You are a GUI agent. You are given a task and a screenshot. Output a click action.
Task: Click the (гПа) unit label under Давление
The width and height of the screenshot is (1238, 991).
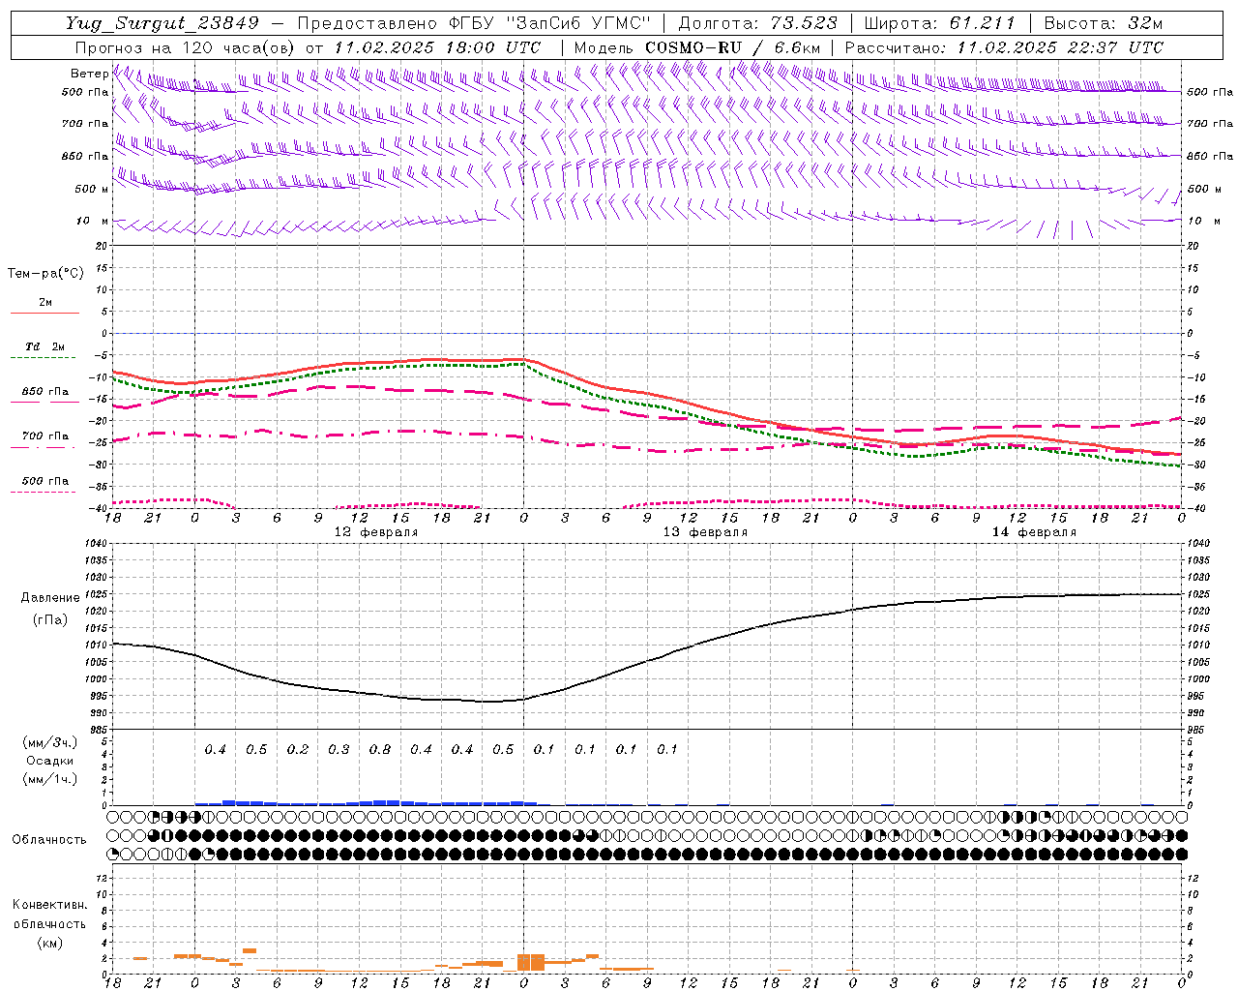tap(50, 620)
